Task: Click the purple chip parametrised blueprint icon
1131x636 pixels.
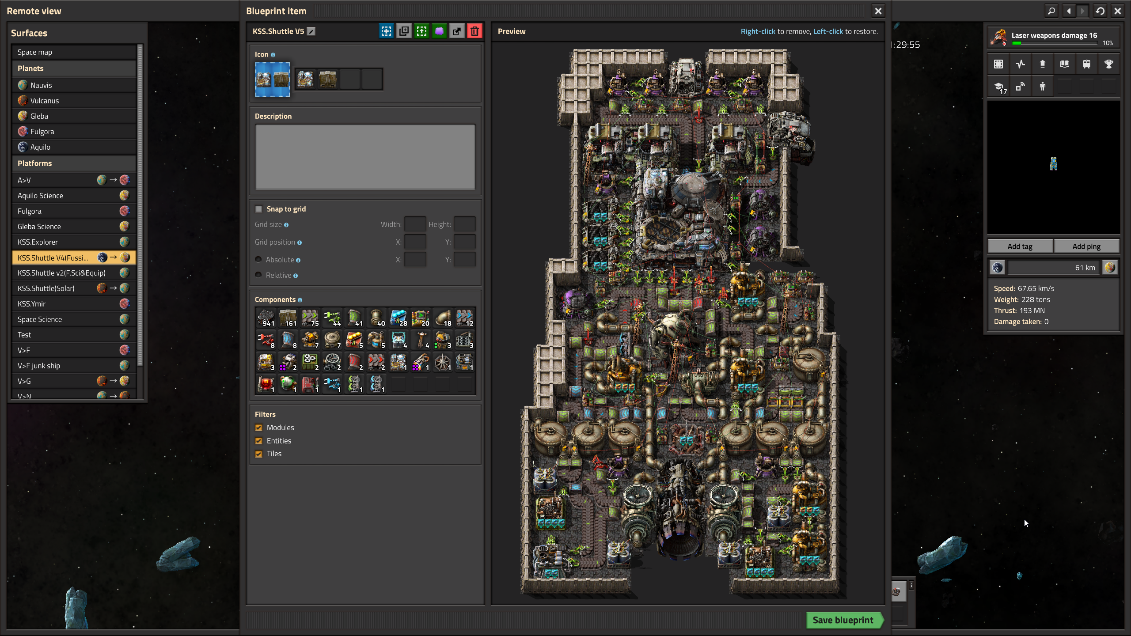Action: coord(439,31)
